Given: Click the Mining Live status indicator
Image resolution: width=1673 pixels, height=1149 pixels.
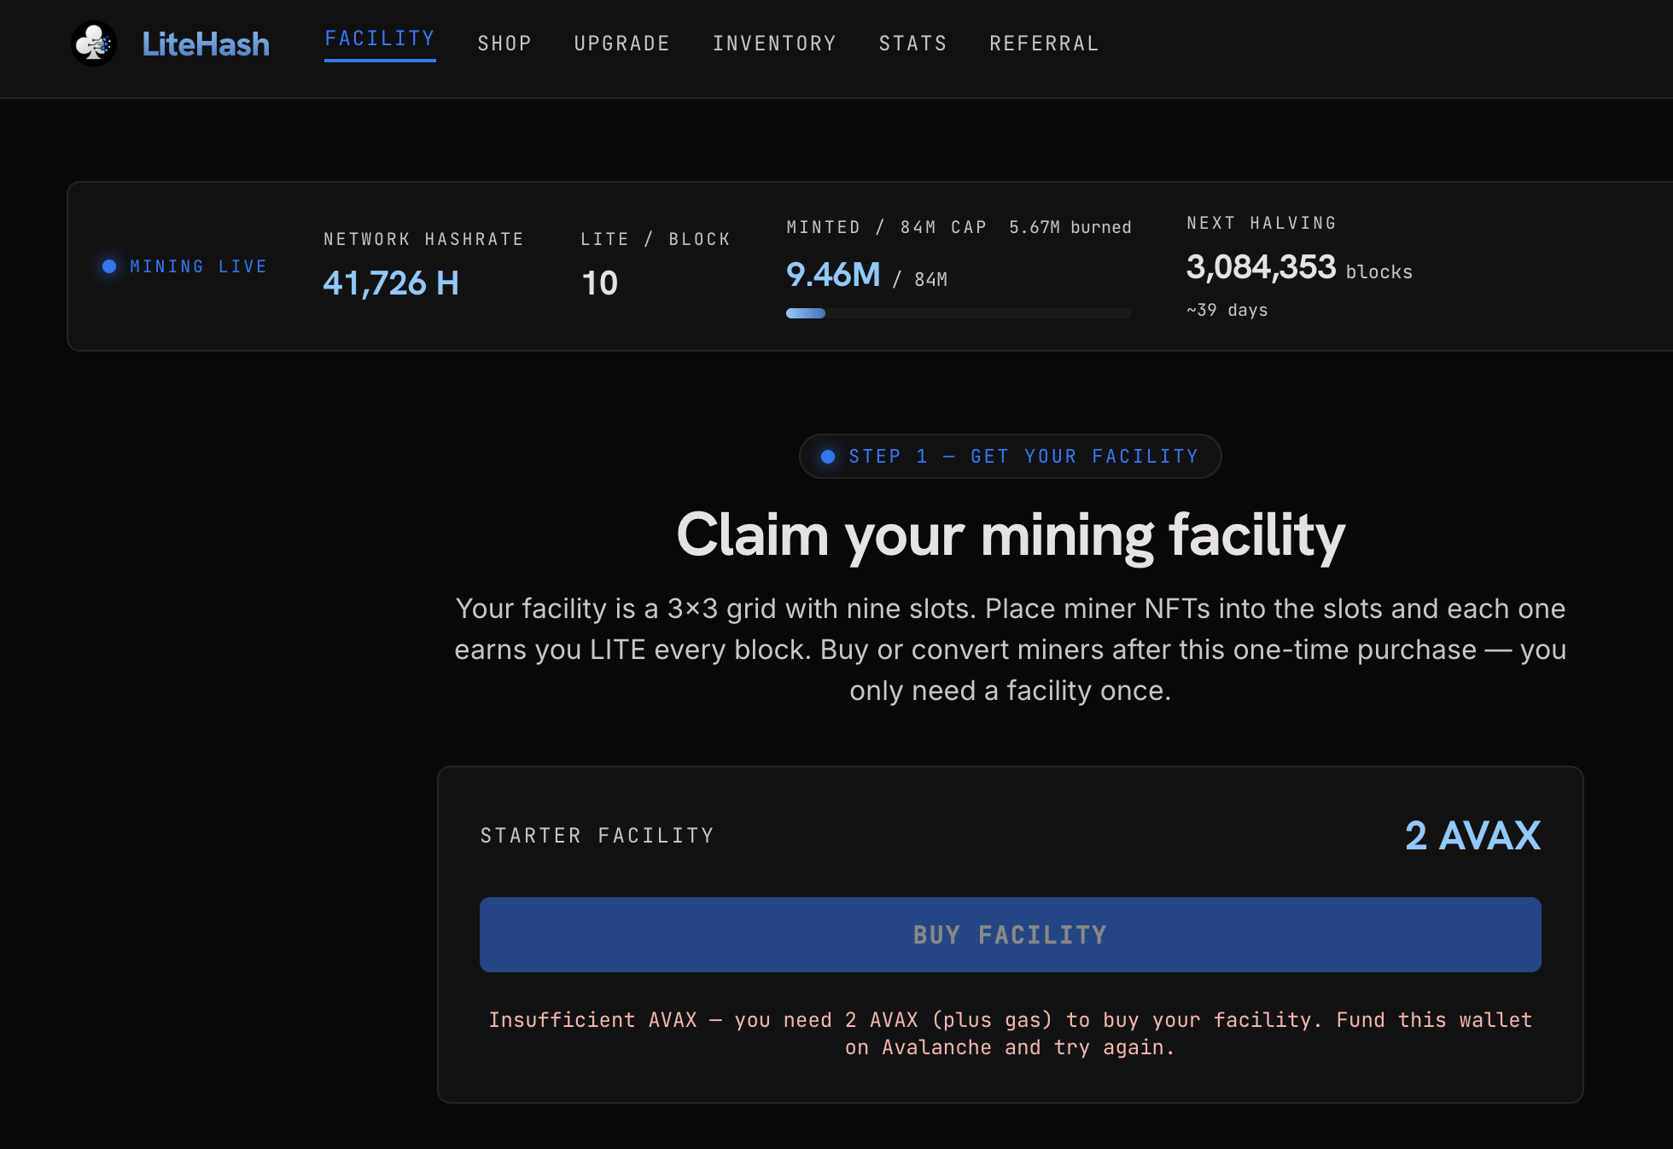Looking at the screenshot, I should point(184,266).
